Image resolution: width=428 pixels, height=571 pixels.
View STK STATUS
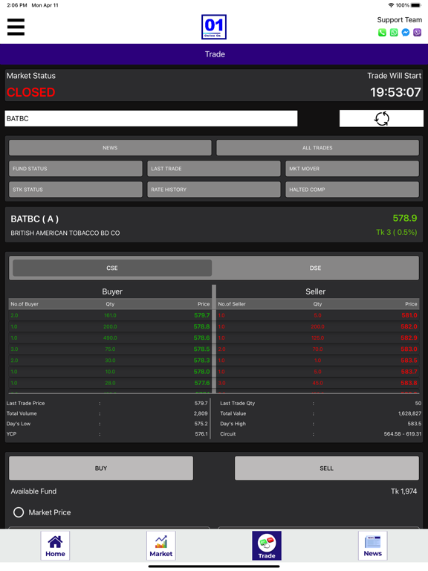[75, 190]
